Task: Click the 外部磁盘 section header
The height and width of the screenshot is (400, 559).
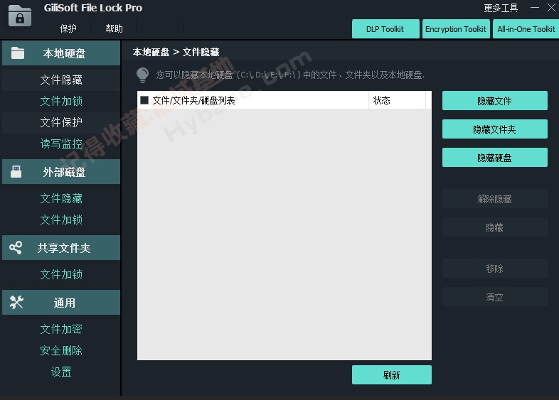Action: coord(61,172)
